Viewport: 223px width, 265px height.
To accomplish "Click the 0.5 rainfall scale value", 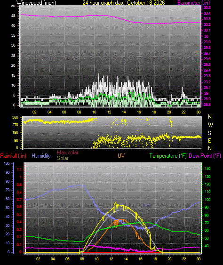I will (19, 214).
